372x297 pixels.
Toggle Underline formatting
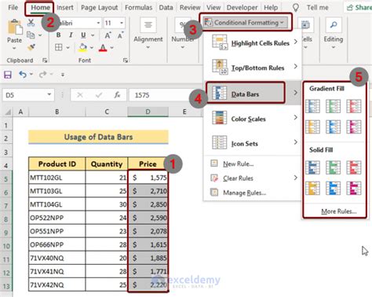pyautogui.click(x=83, y=35)
